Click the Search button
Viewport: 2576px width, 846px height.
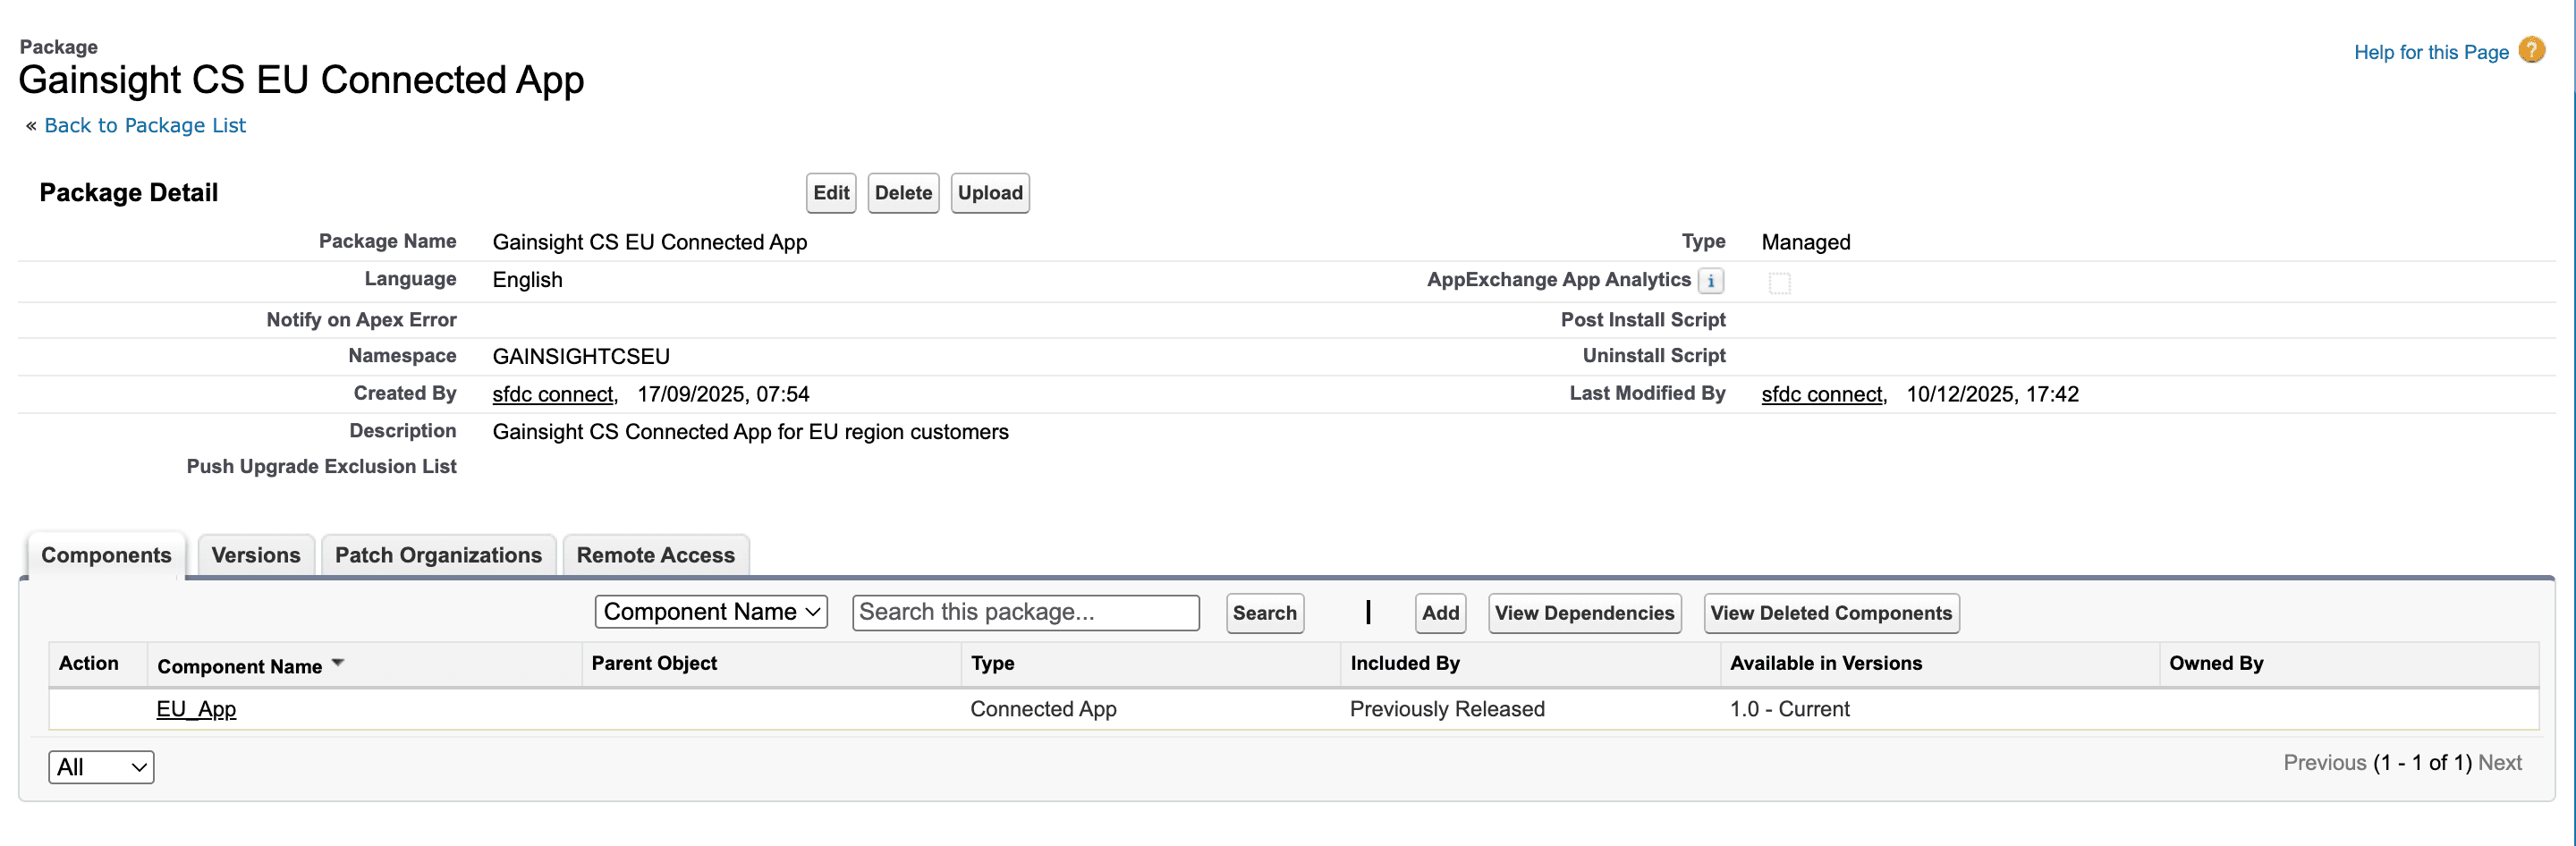[x=1264, y=613]
